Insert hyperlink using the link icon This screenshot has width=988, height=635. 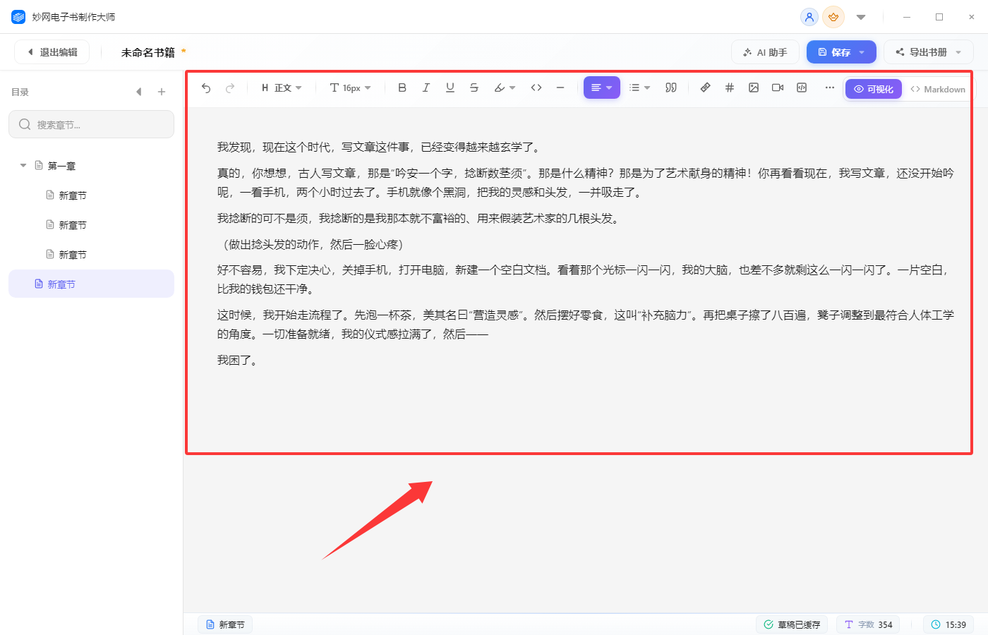705,88
